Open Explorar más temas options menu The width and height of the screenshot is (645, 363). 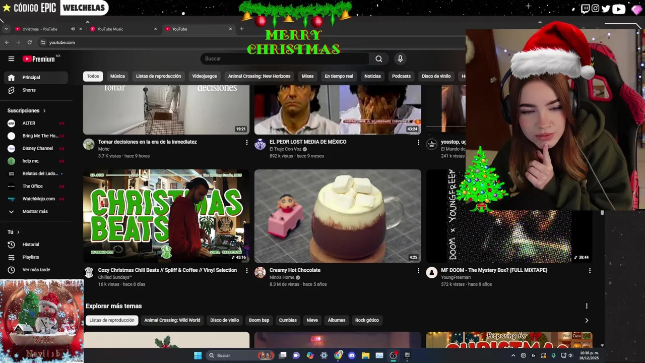pyautogui.click(x=586, y=306)
